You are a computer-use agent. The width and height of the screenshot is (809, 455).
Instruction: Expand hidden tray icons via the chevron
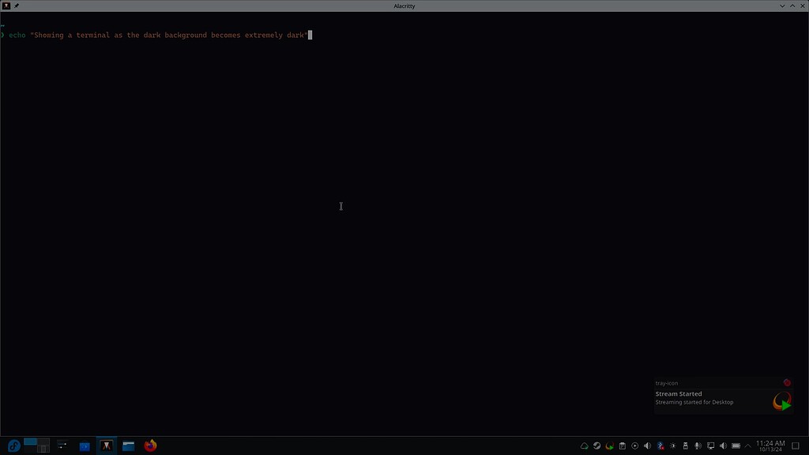click(747, 445)
